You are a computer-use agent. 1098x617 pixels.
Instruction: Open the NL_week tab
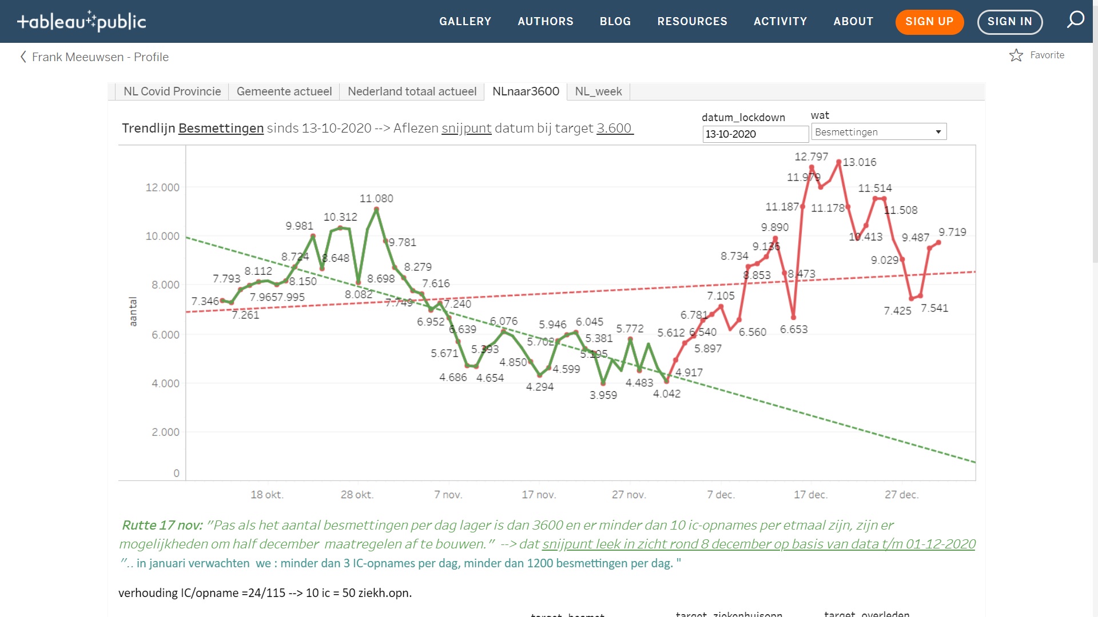pyautogui.click(x=598, y=91)
